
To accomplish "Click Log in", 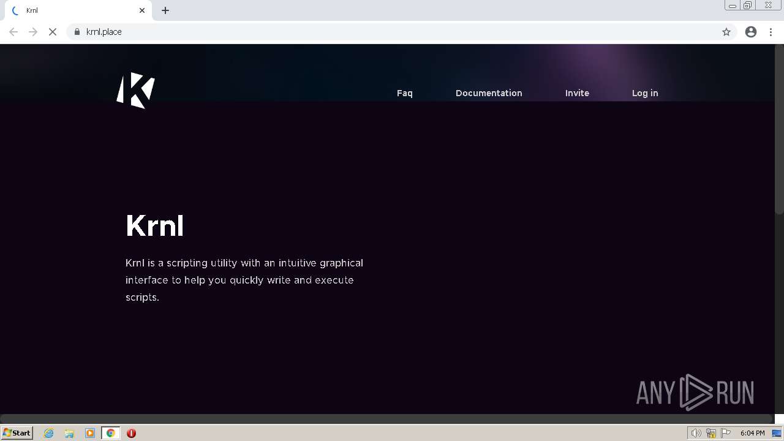I will coord(645,93).
